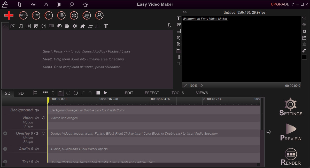Open the TPL templates button
Image resolution: width=310 pixels, height=168 pixels.
pyautogui.click(x=49, y=15)
